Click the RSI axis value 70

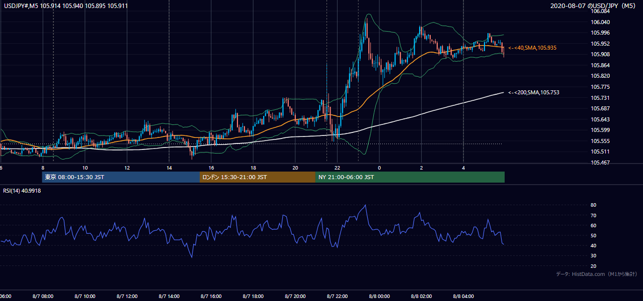594,215
